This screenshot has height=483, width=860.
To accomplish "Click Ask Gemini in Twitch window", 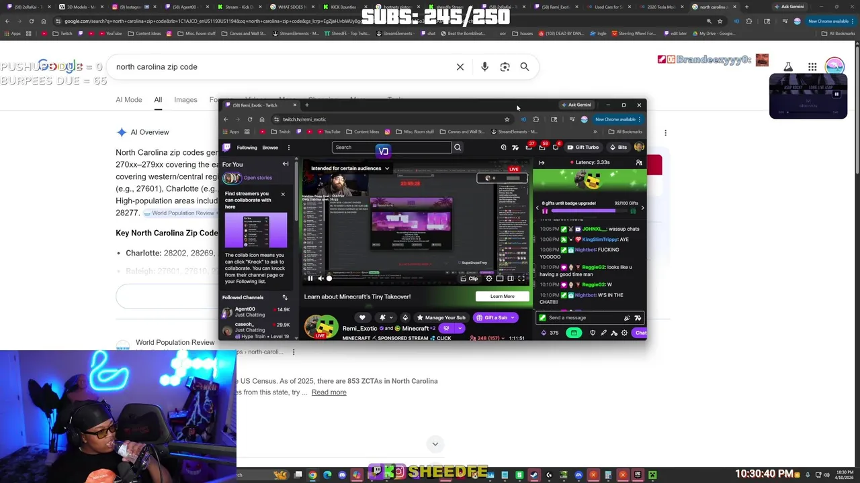I will point(576,105).
